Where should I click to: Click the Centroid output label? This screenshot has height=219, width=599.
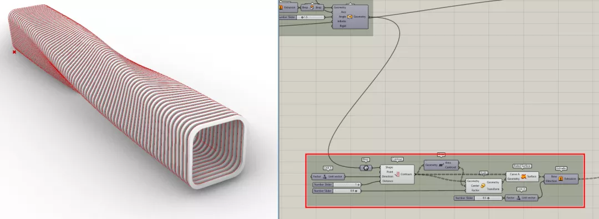(451, 167)
